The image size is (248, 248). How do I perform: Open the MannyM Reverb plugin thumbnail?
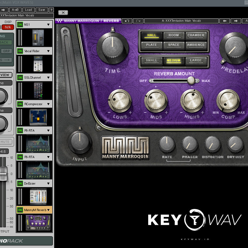[38, 223]
